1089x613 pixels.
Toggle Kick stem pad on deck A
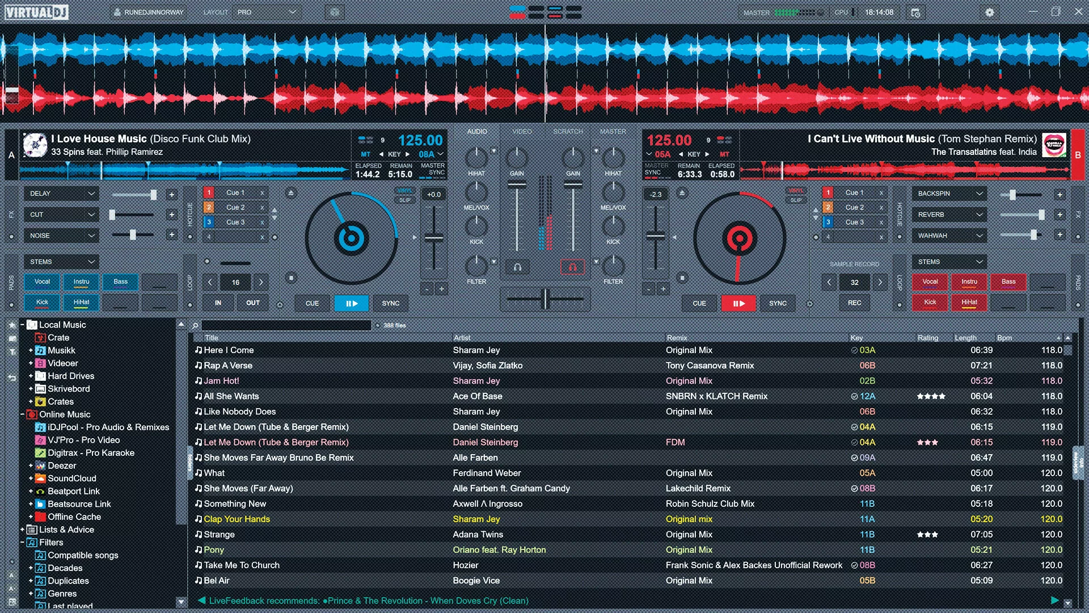(x=42, y=303)
